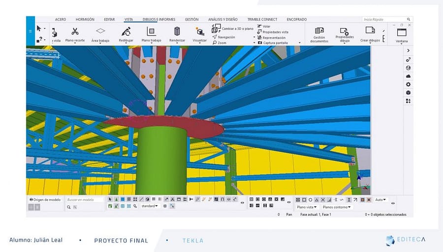Click Captura pantalla command
The image size is (443, 252).
click(273, 43)
